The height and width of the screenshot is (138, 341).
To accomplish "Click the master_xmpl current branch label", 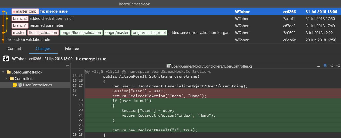I will pyautogui.click(x=25, y=11).
